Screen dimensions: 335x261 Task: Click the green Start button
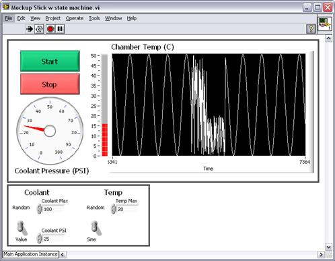coord(50,61)
